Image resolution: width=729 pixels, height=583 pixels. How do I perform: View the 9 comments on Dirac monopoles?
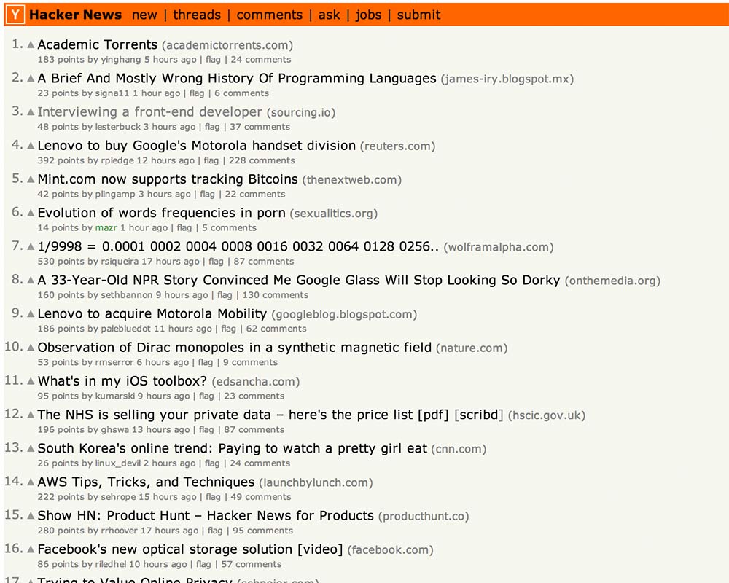click(250, 362)
